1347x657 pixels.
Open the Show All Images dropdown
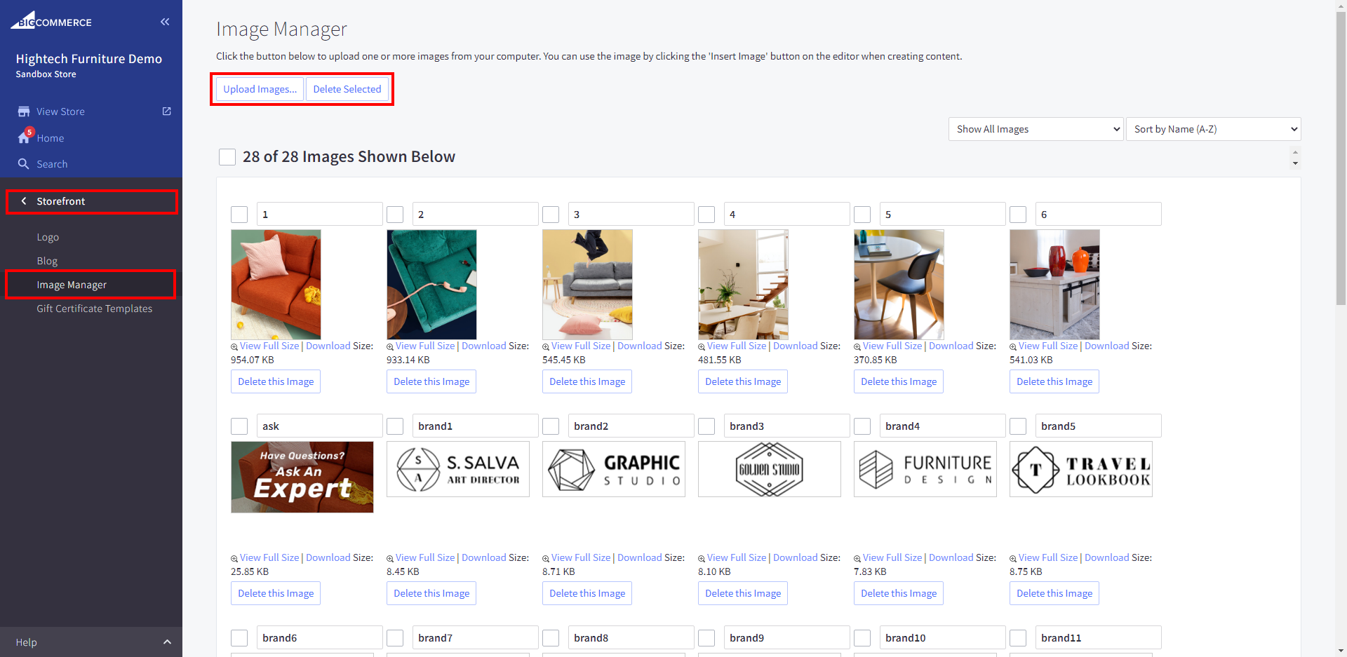pos(1036,129)
